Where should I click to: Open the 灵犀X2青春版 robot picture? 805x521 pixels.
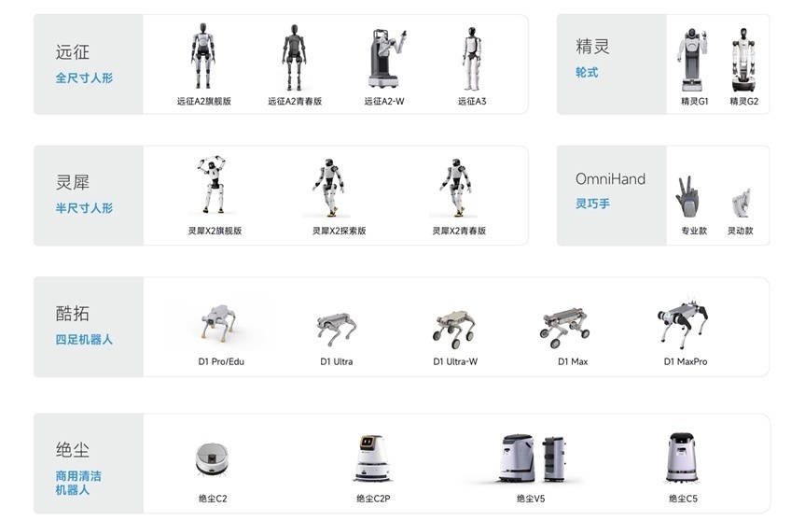point(456,187)
